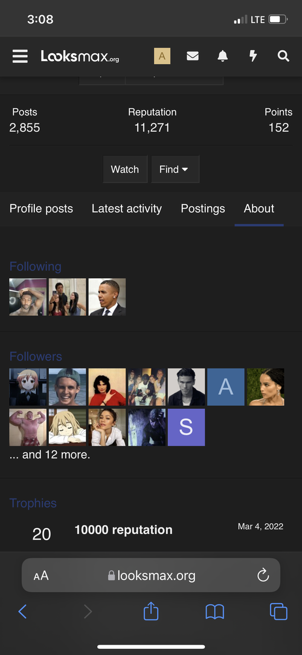Expand the Find dropdown
This screenshot has height=655, width=302.
[175, 169]
